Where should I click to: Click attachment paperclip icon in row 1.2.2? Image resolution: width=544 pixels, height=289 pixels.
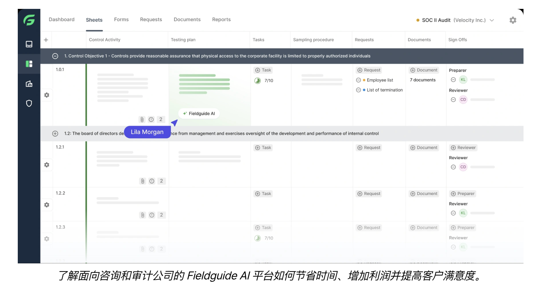[x=142, y=215]
